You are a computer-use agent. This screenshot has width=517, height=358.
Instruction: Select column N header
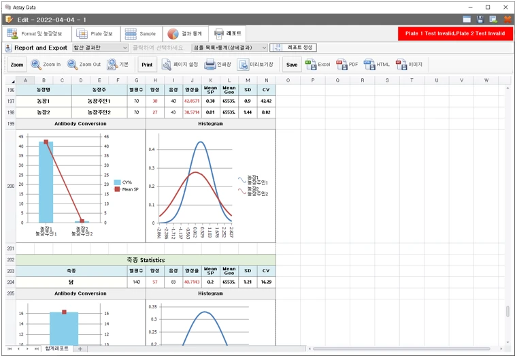(x=267, y=80)
